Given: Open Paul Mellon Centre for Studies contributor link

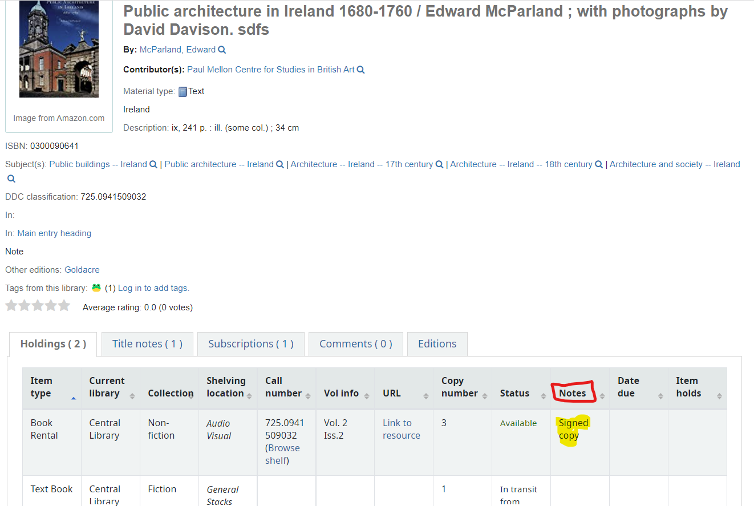Looking at the screenshot, I should click(271, 70).
